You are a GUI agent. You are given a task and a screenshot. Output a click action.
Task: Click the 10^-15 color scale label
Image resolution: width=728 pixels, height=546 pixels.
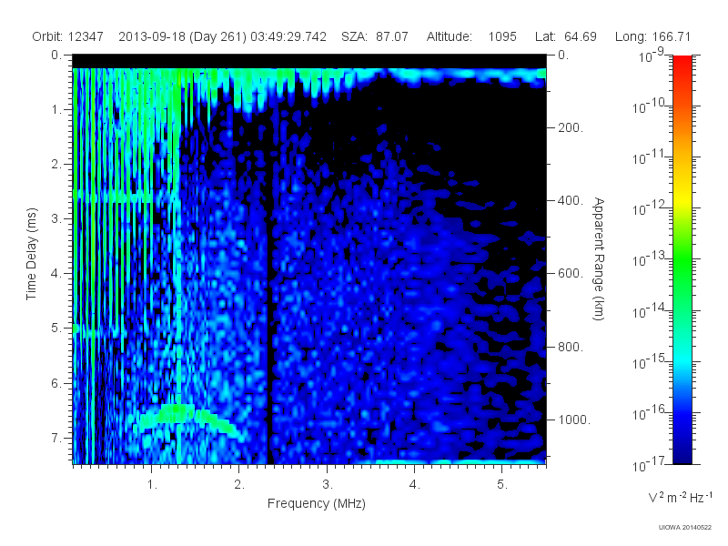[649, 361]
